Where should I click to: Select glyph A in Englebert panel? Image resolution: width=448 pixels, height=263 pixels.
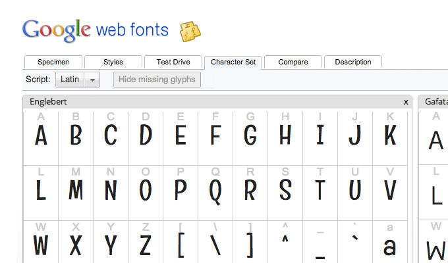(x=41, y=138)
